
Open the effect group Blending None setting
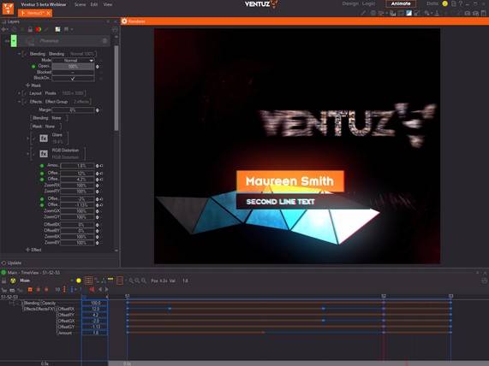click(x=49, y=118)
